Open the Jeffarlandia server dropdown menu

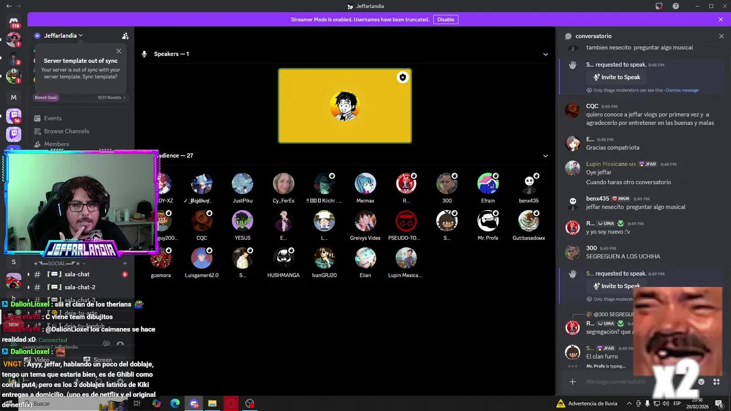[x=63, y=35]
